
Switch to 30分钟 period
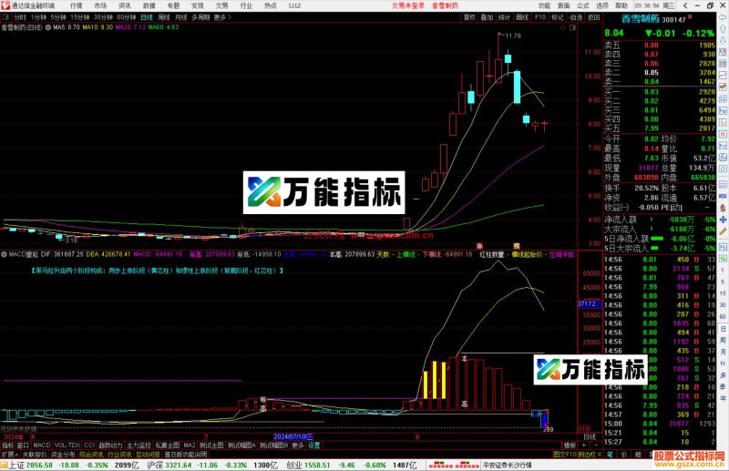click(x=103, y=17)
